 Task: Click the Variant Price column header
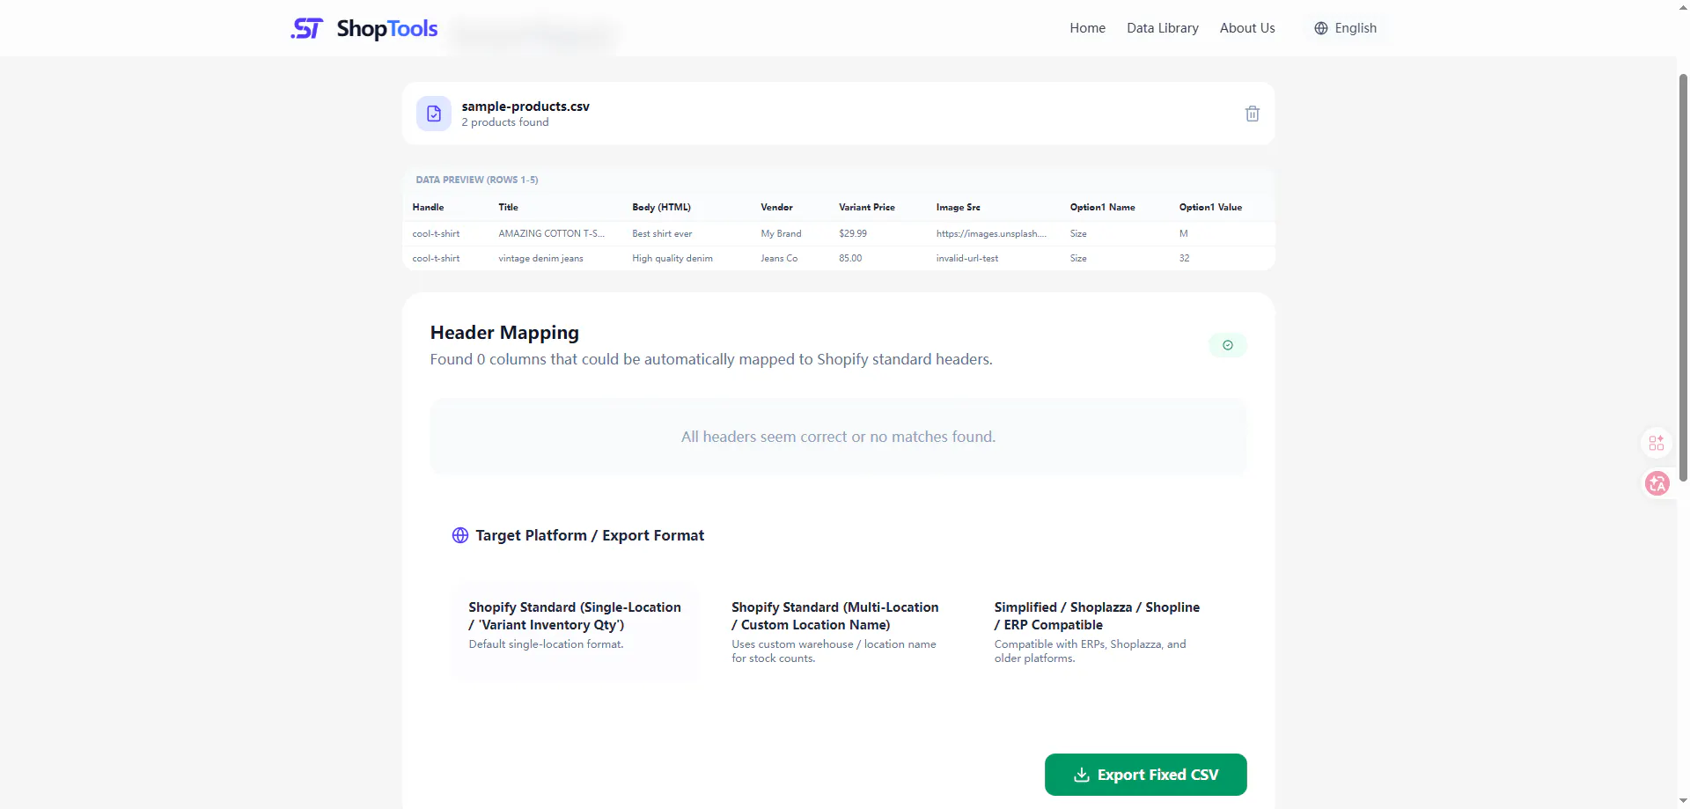click(866, 207)
